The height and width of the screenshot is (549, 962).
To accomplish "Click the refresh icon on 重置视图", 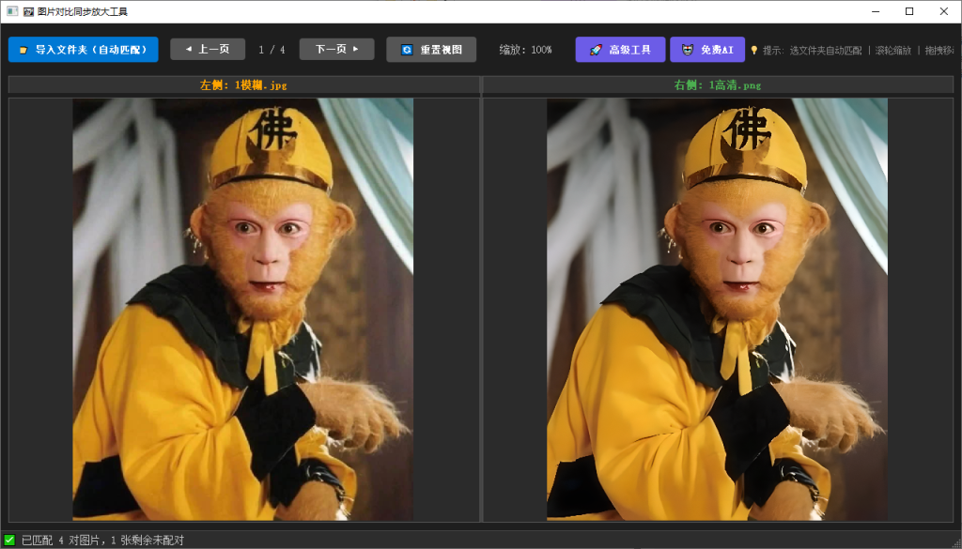I will click(x=408, y=51).
